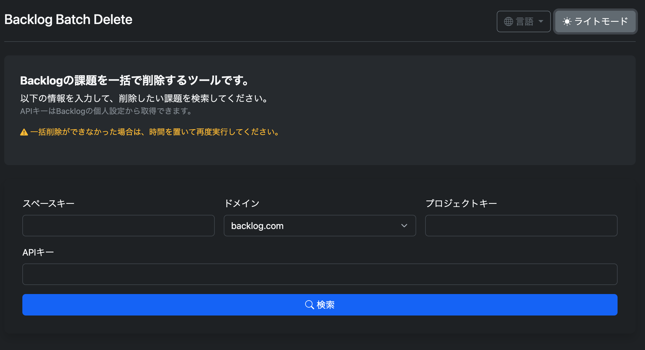Click the Backlog Batch Delete title
This screenshot has height=350, width=645.
tap(68, 20)
